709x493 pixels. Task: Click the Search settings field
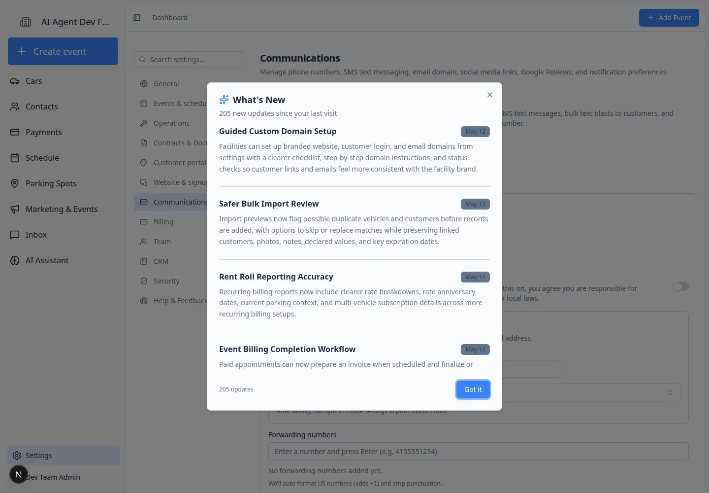click(x=189, y=59)
